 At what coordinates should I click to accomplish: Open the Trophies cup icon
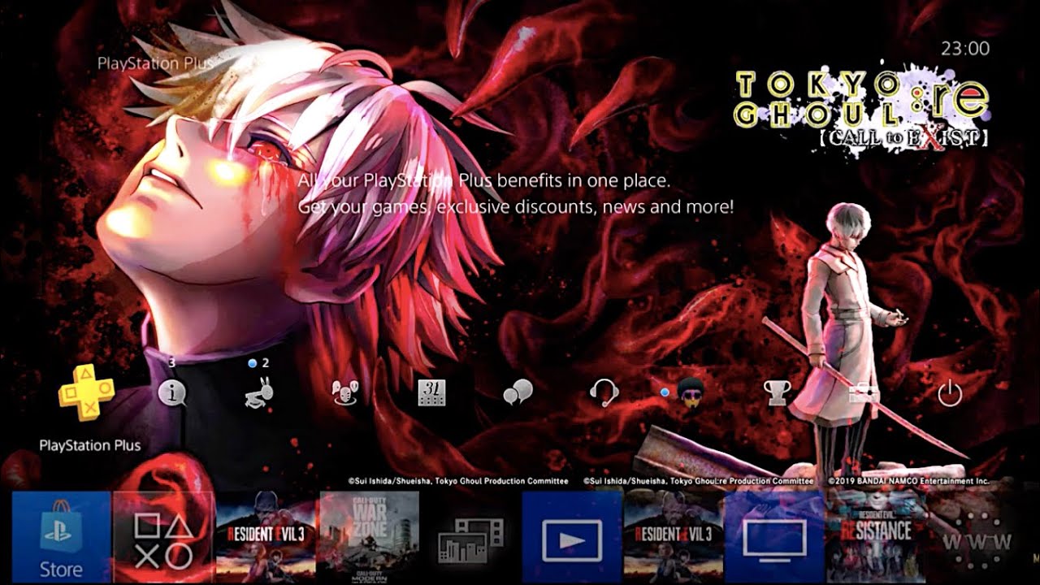(778, 394)
